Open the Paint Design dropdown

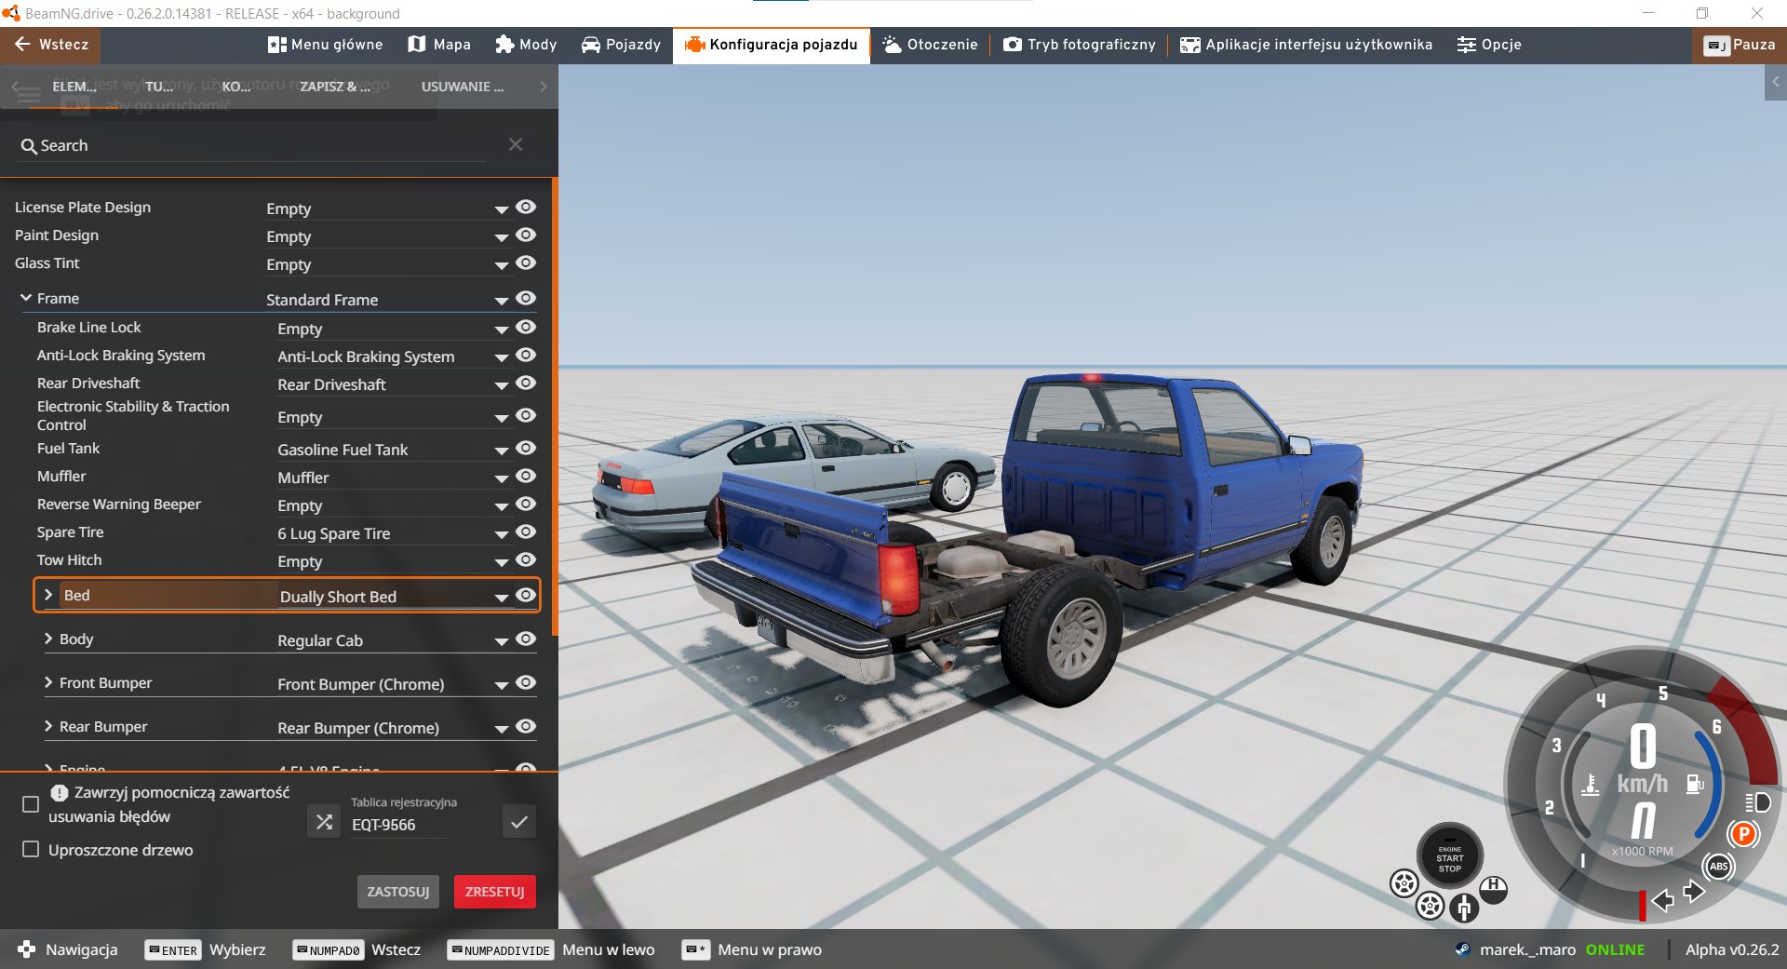click(x=387, y=236)
